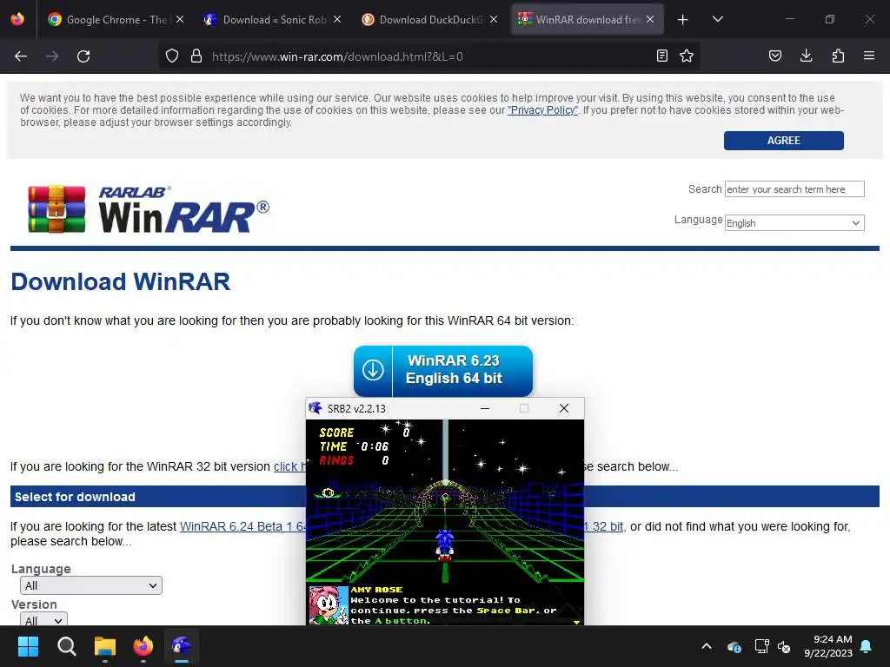Bookmark this page with the star icon

pyautogui.click(x=687, y=56)
